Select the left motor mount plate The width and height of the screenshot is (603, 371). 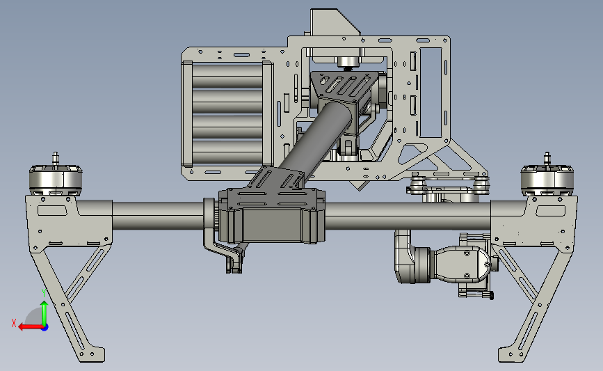tap(68, 223)
